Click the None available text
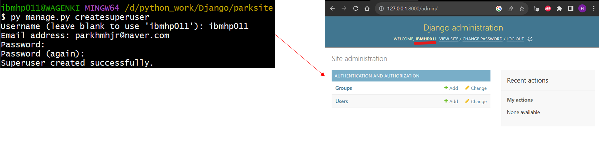The height and width of the screenshot is (152, 599). tap(523, 112)
